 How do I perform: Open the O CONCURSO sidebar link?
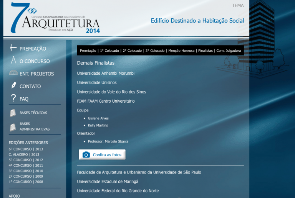point(35,61)
